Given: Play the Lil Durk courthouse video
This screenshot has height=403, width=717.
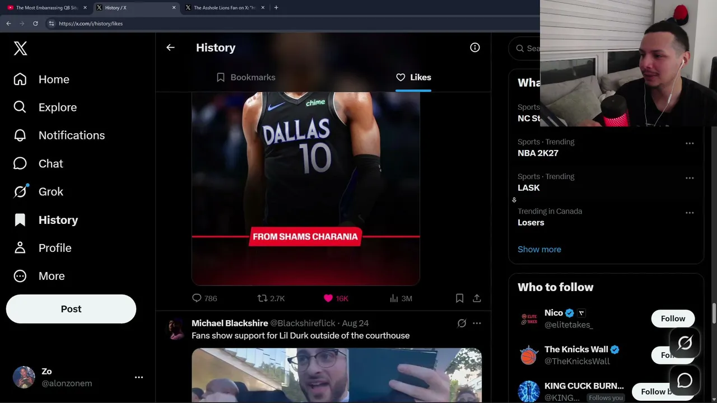Looking at the screenshot, I should point(337,375).
